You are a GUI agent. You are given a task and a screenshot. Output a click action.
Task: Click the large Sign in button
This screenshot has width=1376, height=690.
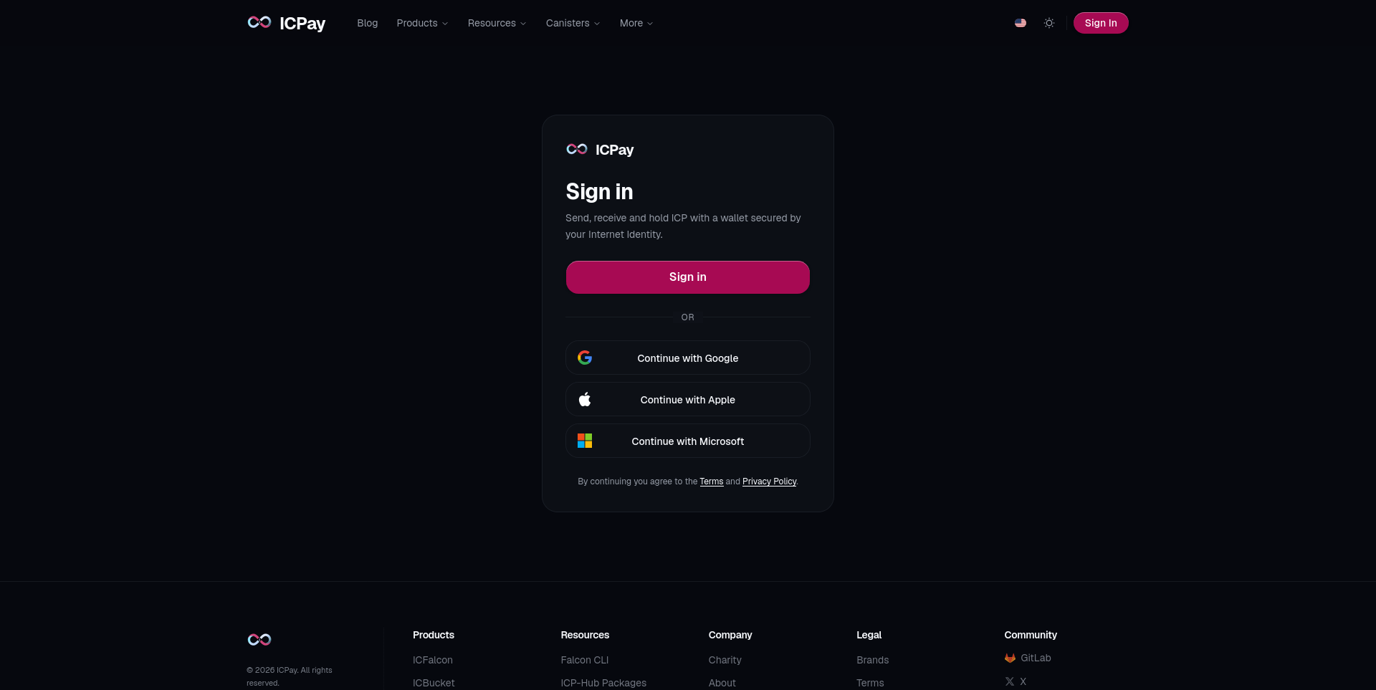pos(688,277)
